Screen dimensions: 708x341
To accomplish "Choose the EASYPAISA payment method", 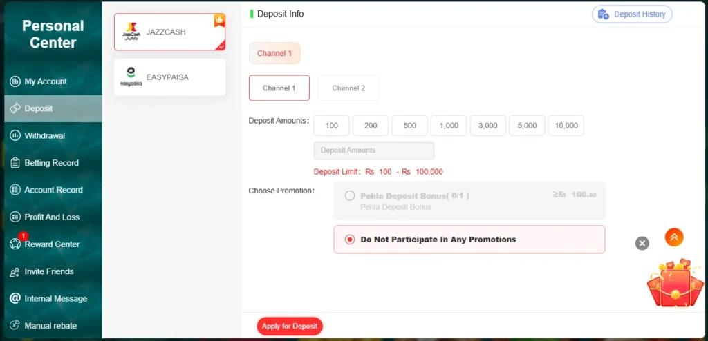I will tap(170, 77).
